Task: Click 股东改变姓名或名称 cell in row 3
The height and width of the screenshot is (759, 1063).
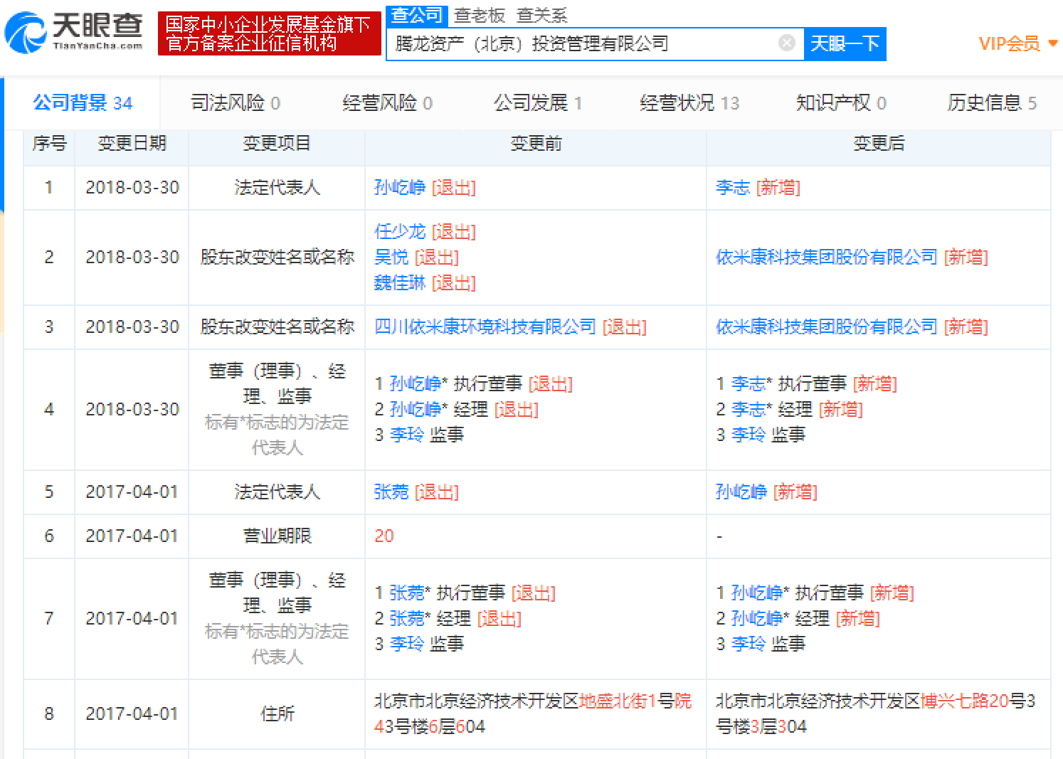Action: point(277,327)
